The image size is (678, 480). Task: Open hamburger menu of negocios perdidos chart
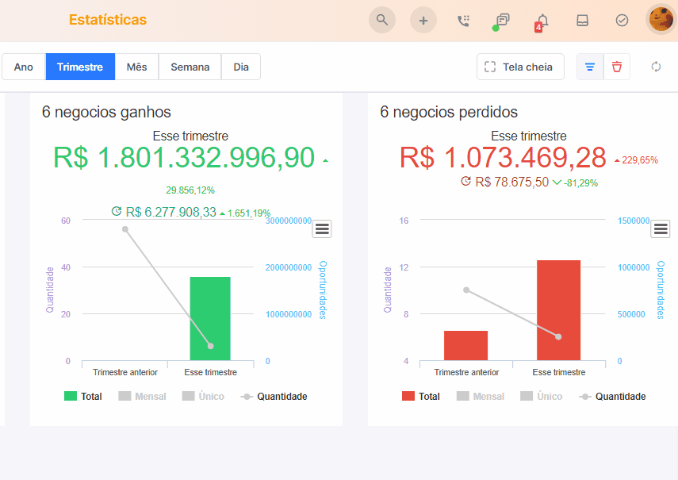point(661,228)
